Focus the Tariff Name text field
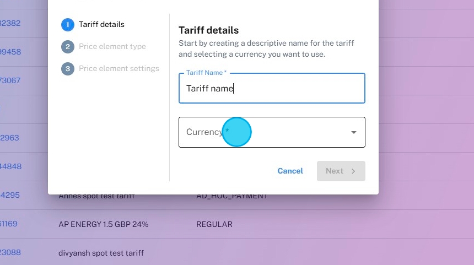 pyautogui.click(x=272, y=89)
